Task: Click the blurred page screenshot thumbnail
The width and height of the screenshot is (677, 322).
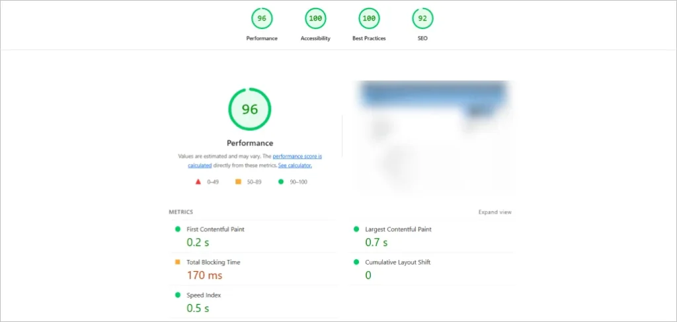Action: pos(433,136)
